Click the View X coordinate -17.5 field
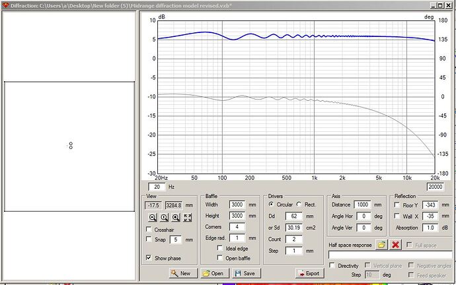 click(153, 205)
